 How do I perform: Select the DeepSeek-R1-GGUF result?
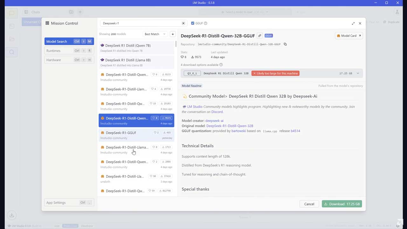[136, 135]
